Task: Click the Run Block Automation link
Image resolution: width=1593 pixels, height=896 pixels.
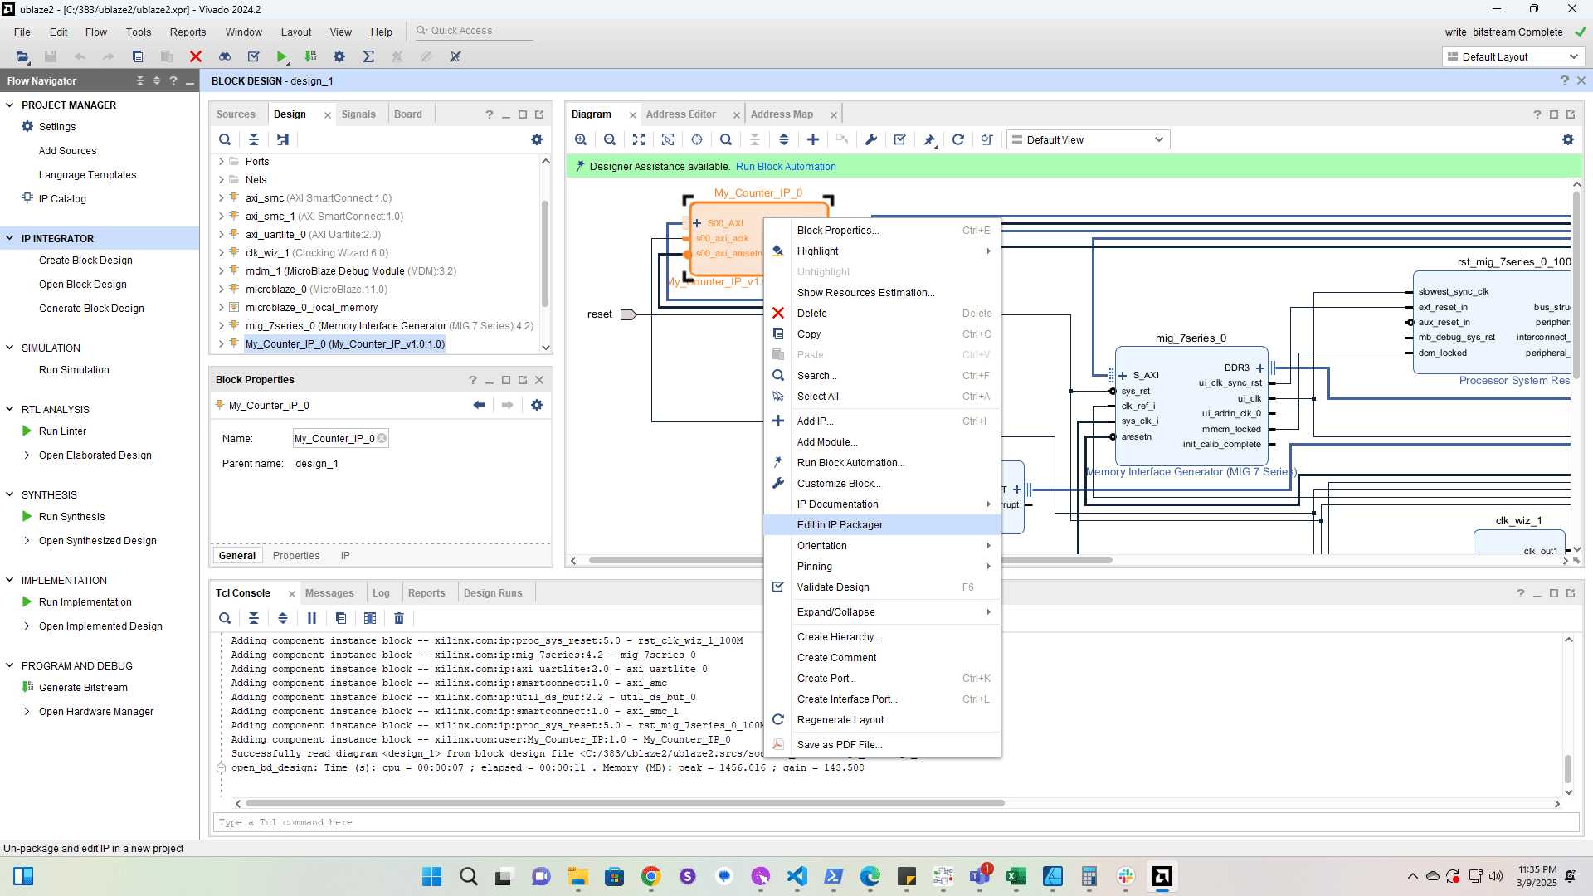Action: pyautogui.click(x=786, y=167)
